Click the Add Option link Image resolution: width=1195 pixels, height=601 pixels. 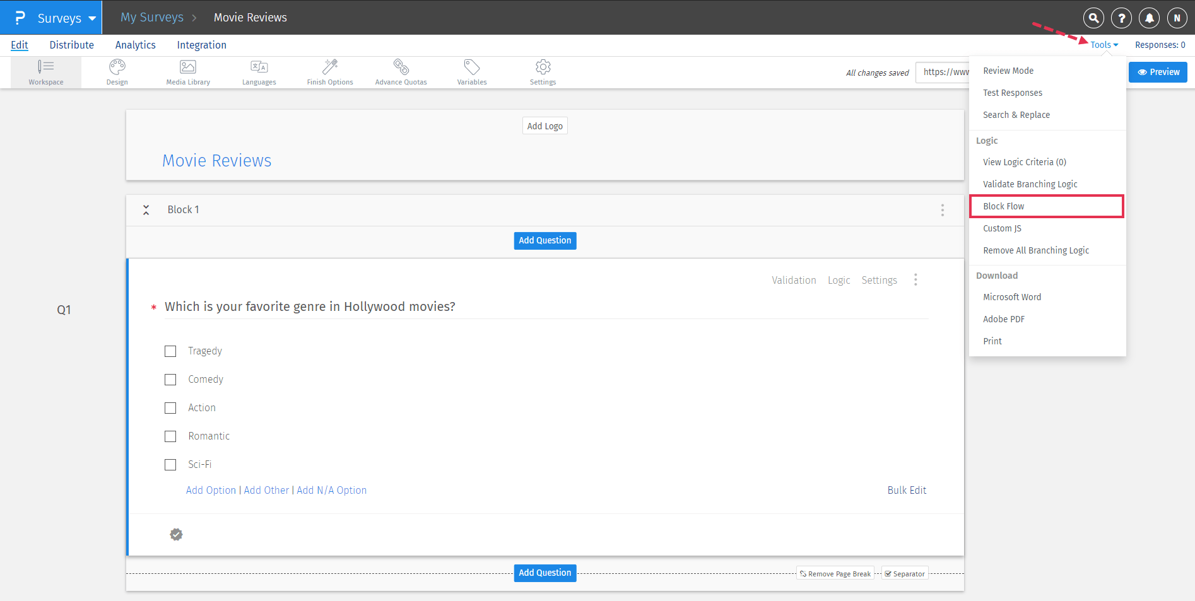pos(211,490)
